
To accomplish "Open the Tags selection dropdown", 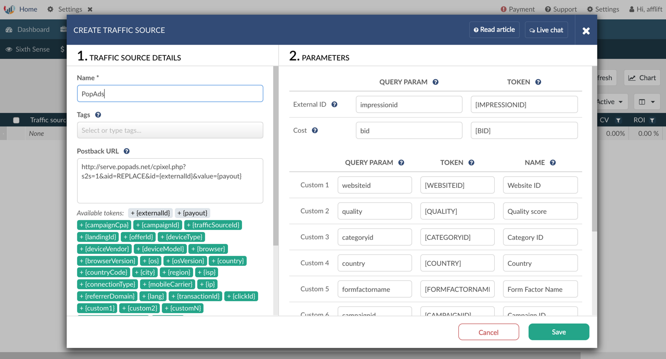I will tap(170, 130).
